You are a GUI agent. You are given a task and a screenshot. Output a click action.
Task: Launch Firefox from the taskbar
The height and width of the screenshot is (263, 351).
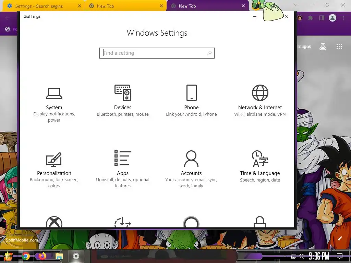tap(42, 256)
